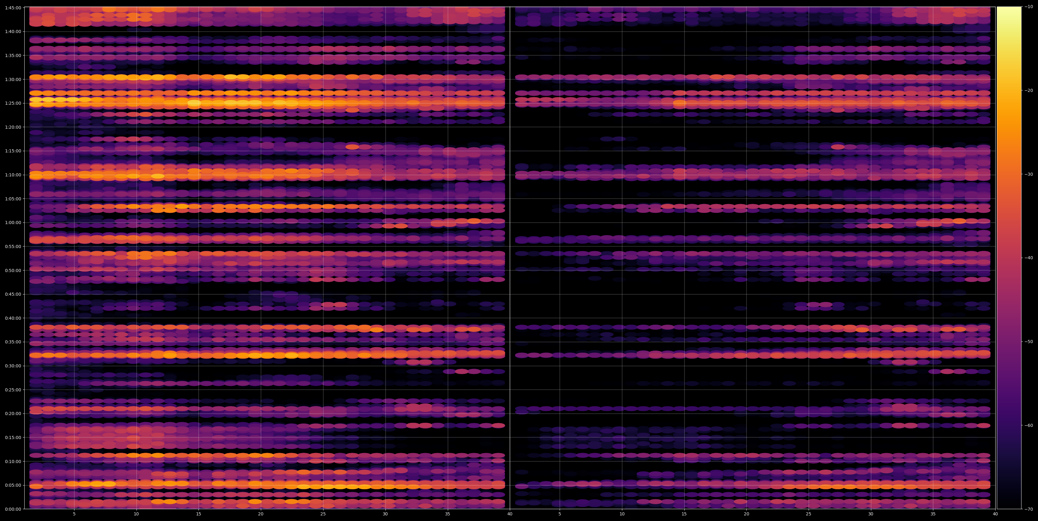Click the 0:30:00 y-axis tick label
The height and width of the screenshot is (521, 1038).
[x=13, y=366]
